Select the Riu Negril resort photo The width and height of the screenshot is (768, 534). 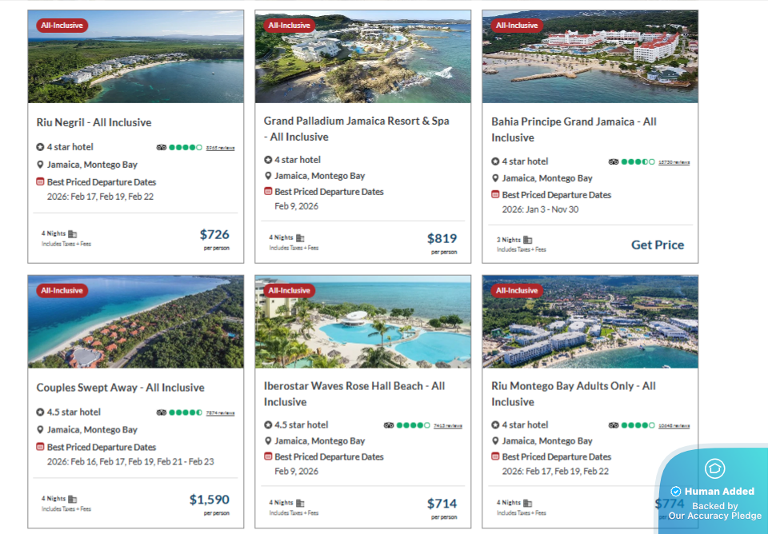(136, 57)
